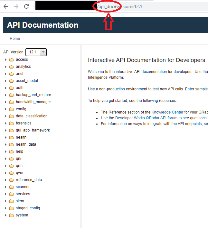
Task: Go back using browser back arrow
Action: click(x=6, y=6)
